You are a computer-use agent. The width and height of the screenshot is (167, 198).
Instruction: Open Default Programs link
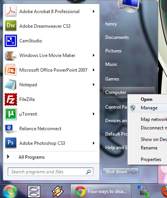(116, 134)
